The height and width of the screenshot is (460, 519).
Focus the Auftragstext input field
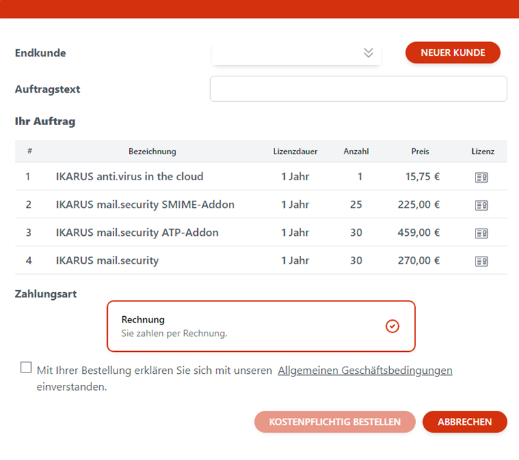tap(359, 89)
